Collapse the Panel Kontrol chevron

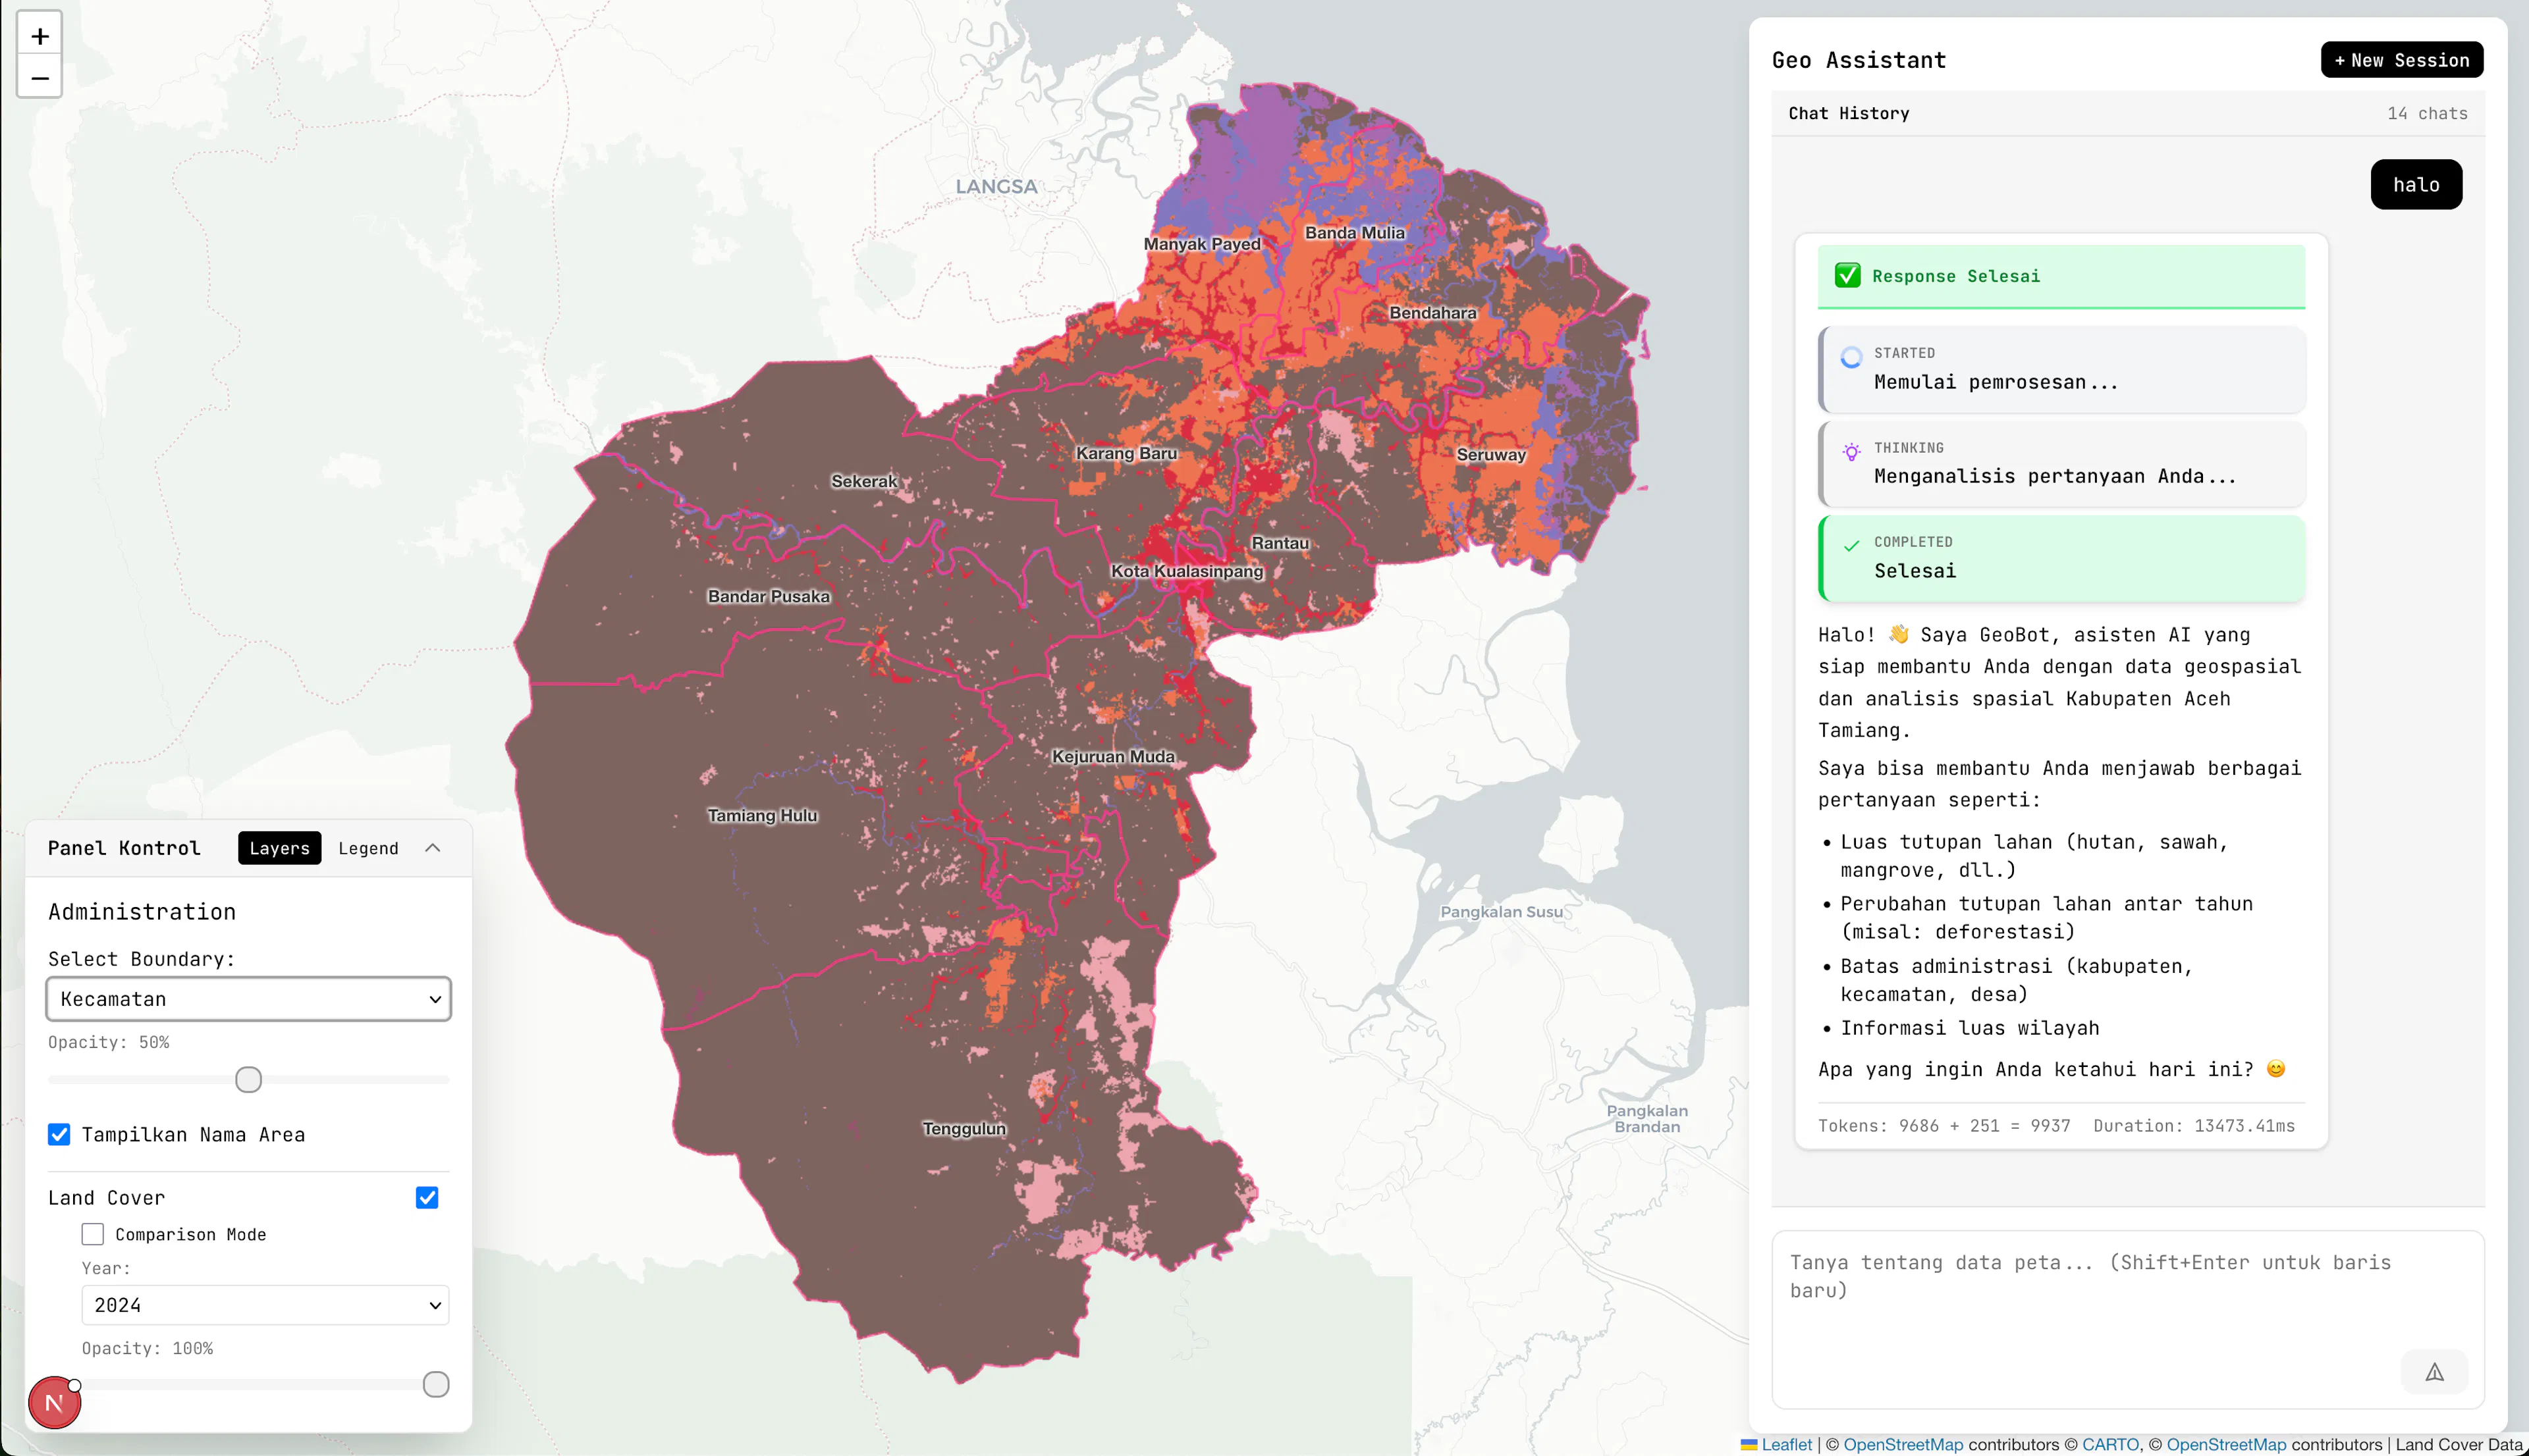[432, 848]
